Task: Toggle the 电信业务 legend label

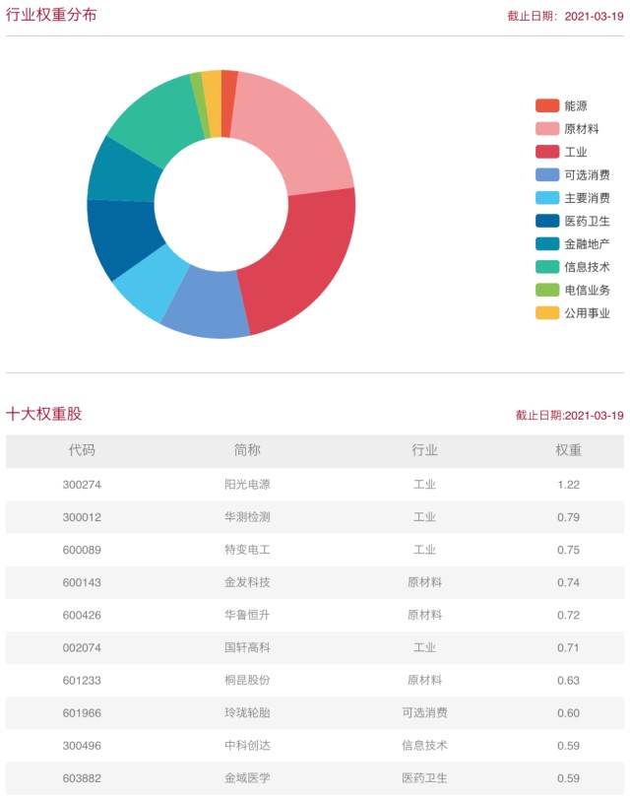Action: 588,290
